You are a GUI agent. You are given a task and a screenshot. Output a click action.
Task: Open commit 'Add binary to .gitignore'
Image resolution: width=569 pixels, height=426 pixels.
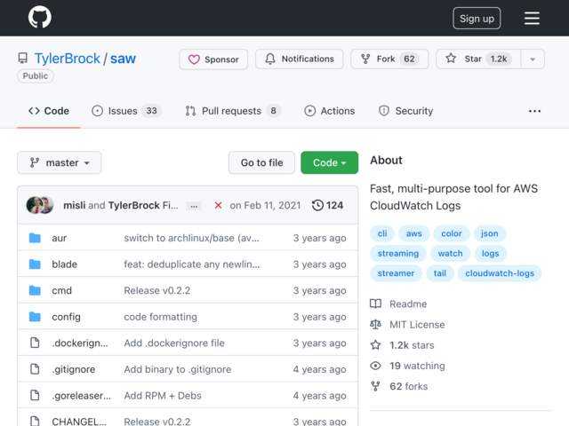pyautogui.click(x=178, y=369)
